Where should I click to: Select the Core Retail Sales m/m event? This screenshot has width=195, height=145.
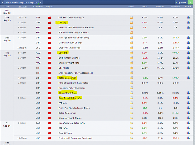[x=70, y=98]
